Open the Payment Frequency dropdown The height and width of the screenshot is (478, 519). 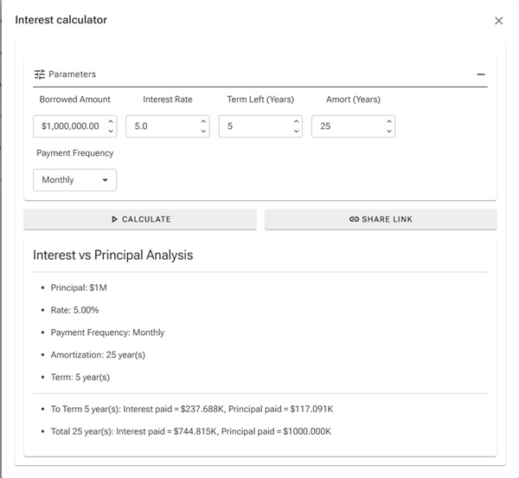[x=74, y=180]
